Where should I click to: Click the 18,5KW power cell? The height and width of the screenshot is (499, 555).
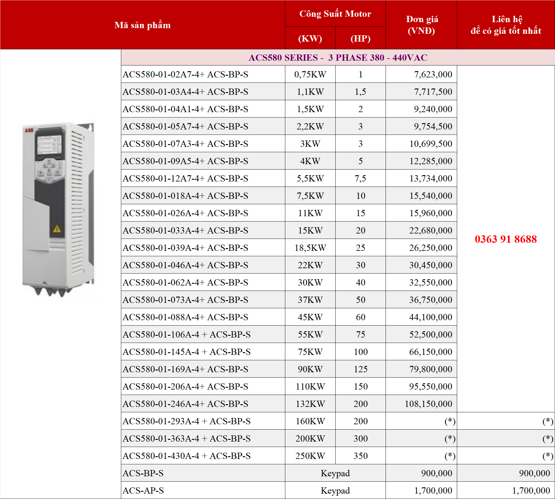310,248
